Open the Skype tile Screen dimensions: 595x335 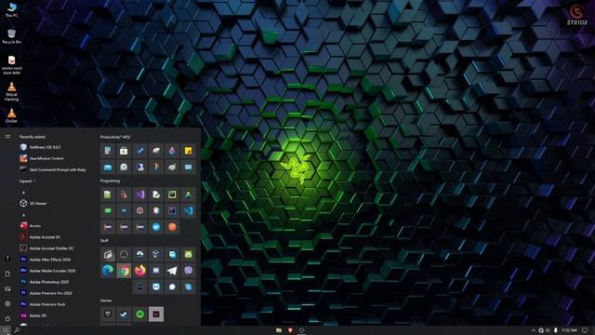point(188,287)
